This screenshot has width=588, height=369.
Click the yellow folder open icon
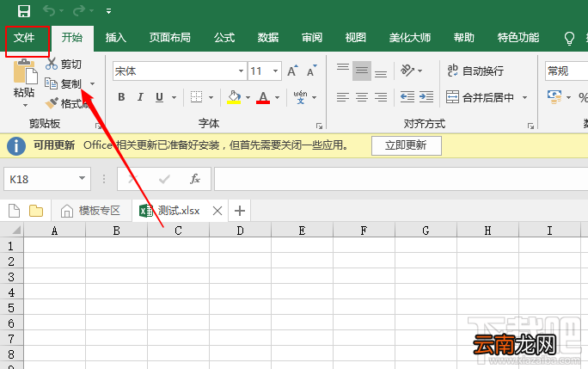click(36, 211)
